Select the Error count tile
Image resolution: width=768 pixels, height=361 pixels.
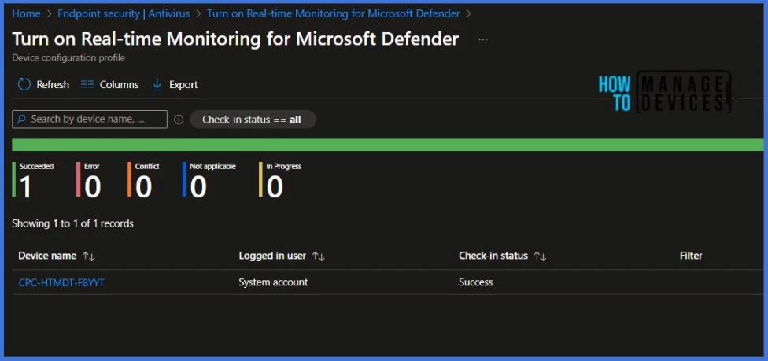(89, 180)
